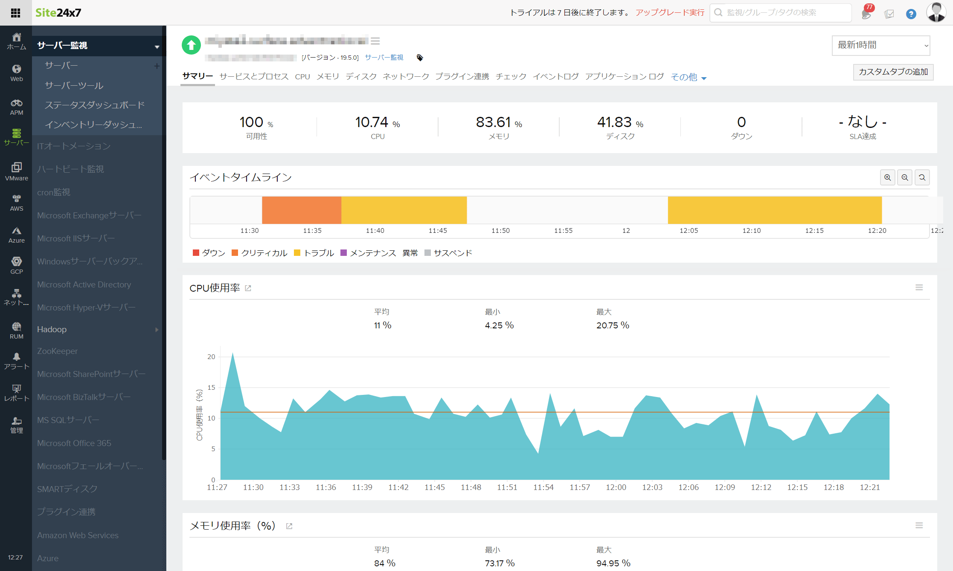The image size is (953, 571).
Task: Click the サーバー監視 link under monitor name
Action: tap(384, 58)
